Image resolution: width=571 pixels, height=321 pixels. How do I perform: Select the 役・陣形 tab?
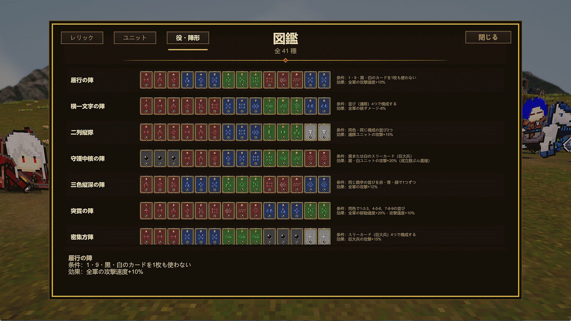coord(188,38)
